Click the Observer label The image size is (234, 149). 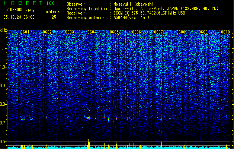click(76, 4)
